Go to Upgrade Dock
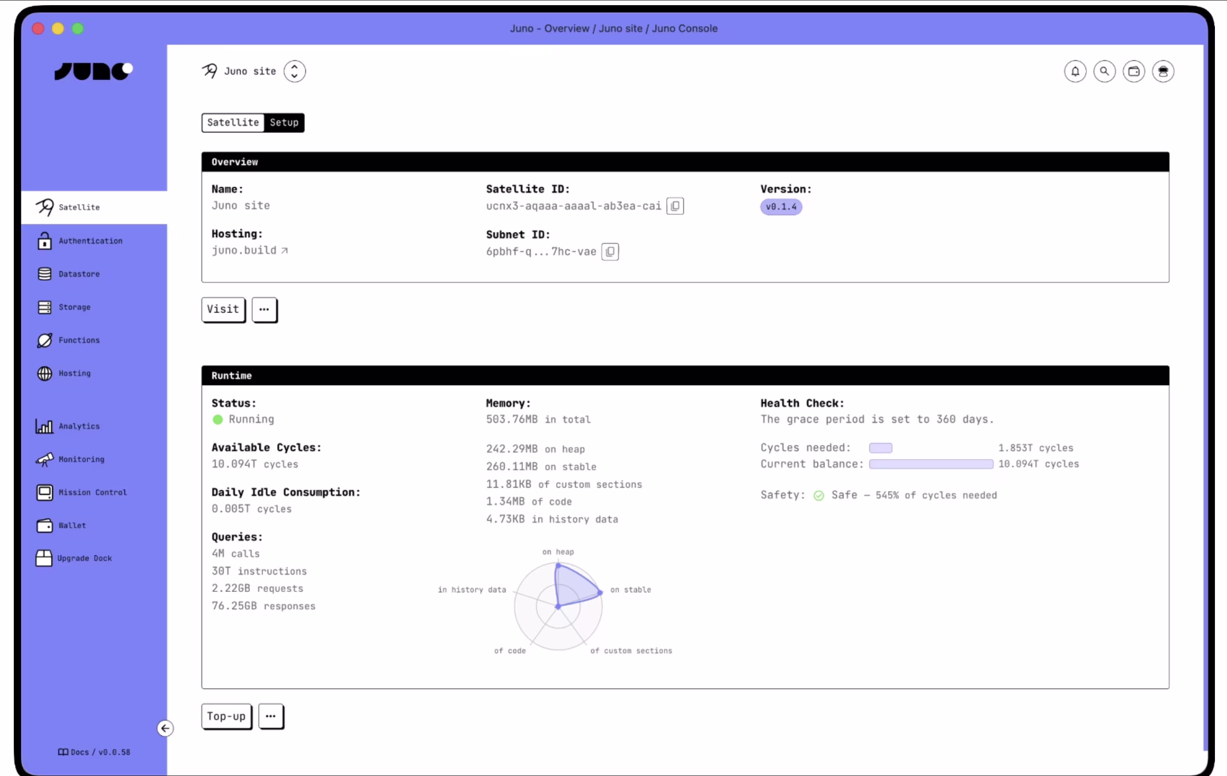This screenshot has width=1227, height=776. [84, 558]
